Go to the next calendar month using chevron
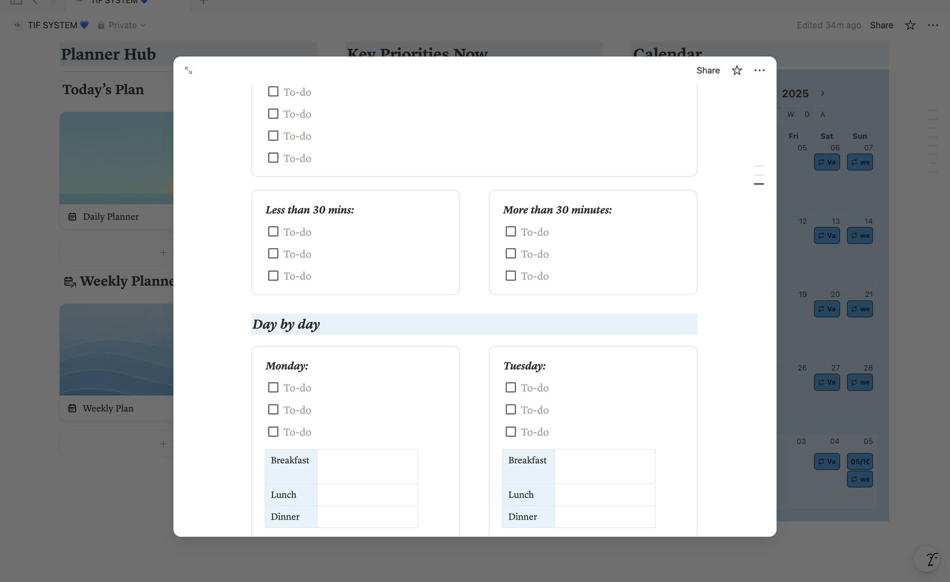 pyautogui.click(x=823, y=93)
